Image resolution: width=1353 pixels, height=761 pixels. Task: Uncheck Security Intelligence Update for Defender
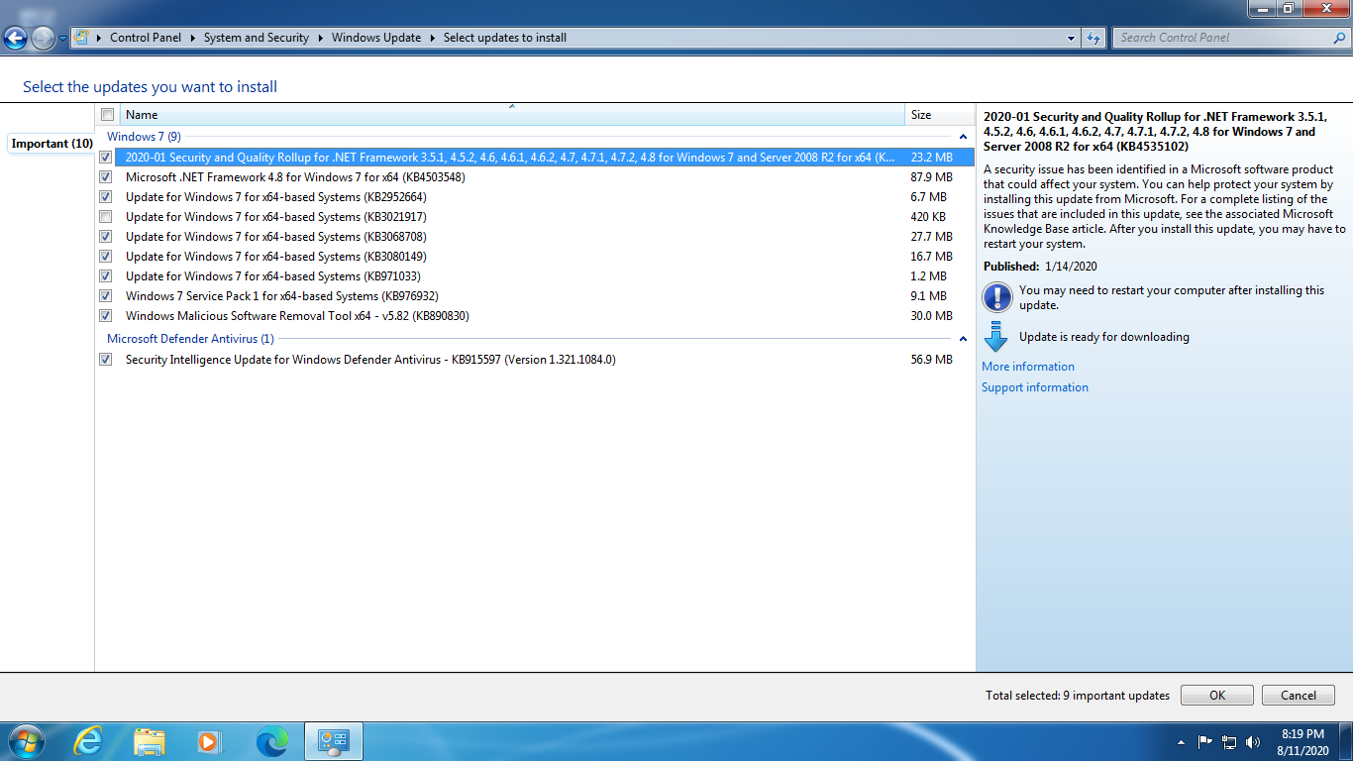pyautogui.click(x=106, y=360)
